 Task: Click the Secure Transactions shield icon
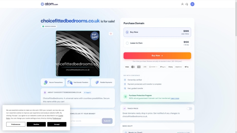tap(46, 82)
